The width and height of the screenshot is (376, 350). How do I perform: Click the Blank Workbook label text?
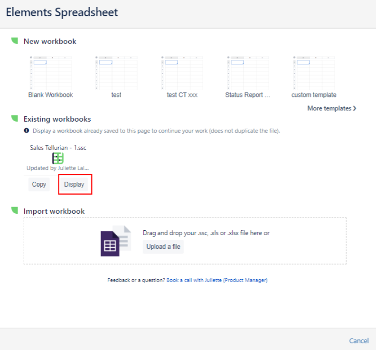point(50,95)
